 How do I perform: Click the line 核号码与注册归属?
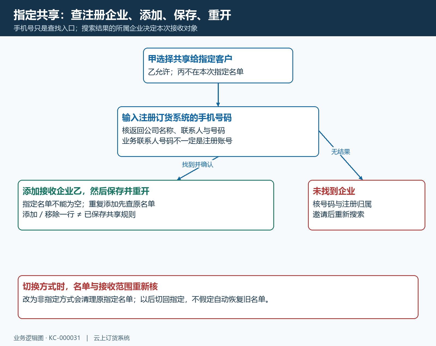342,204
